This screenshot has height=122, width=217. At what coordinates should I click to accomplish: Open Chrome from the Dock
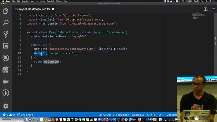45,119
